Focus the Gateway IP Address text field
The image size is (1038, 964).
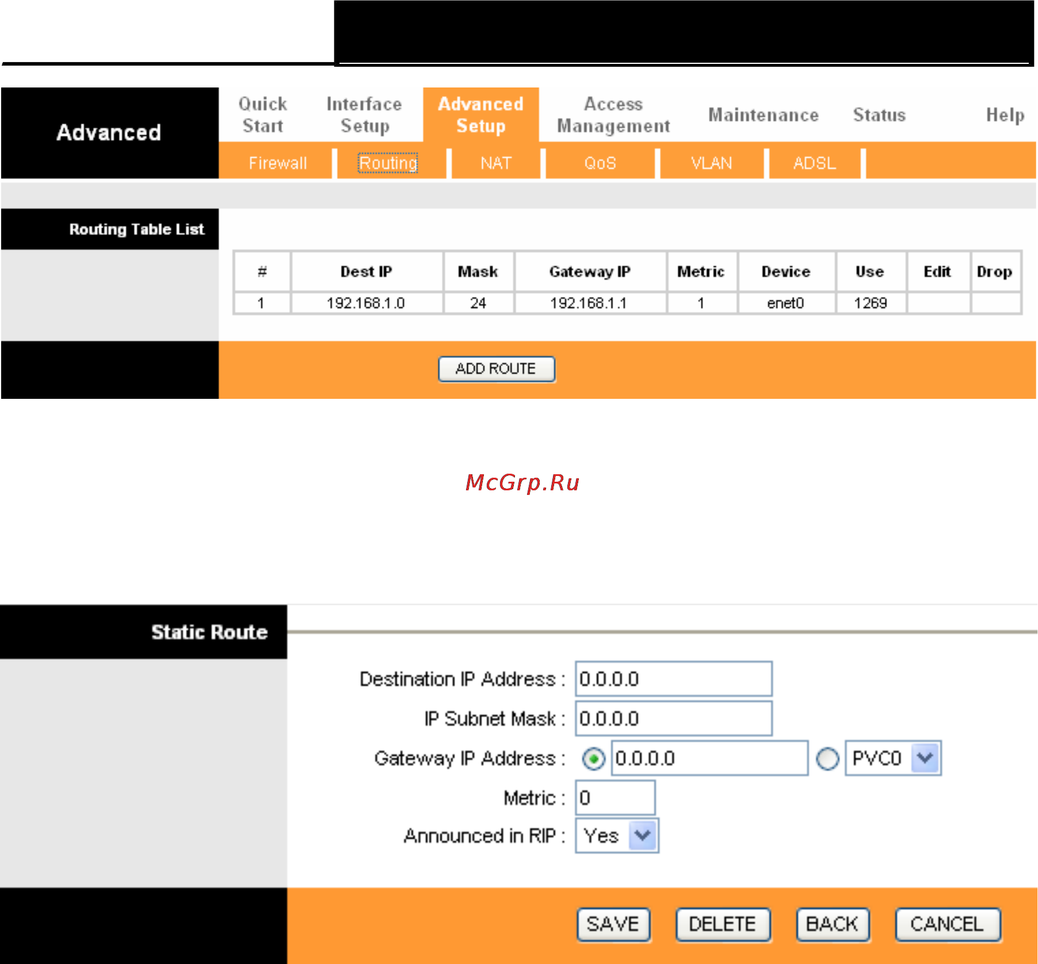(x=709, y=758)
